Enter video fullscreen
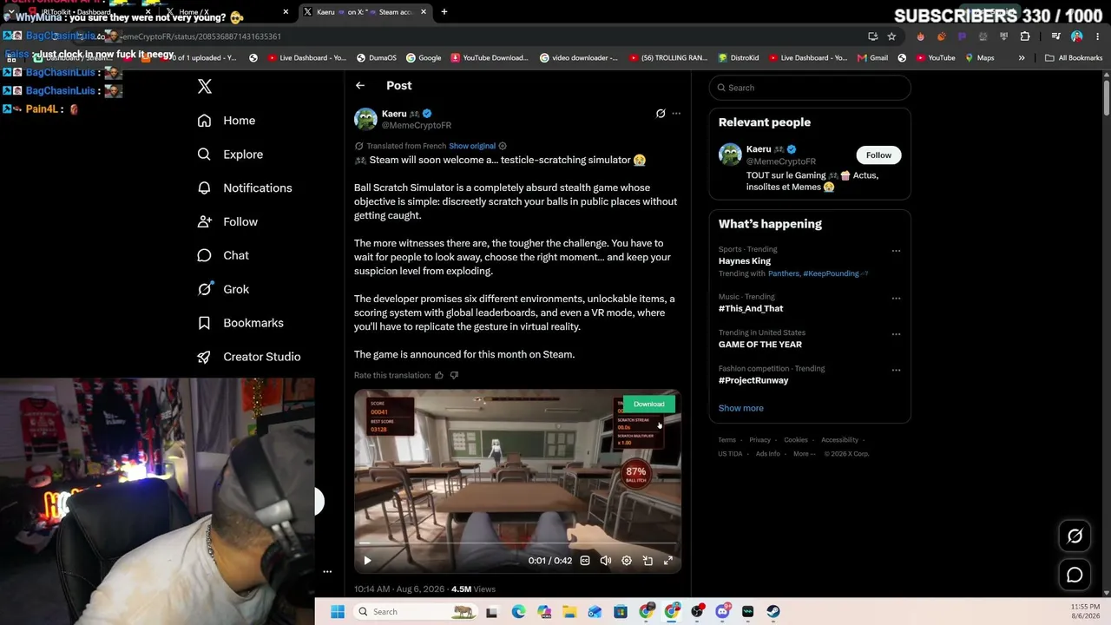 coord(668,561)
